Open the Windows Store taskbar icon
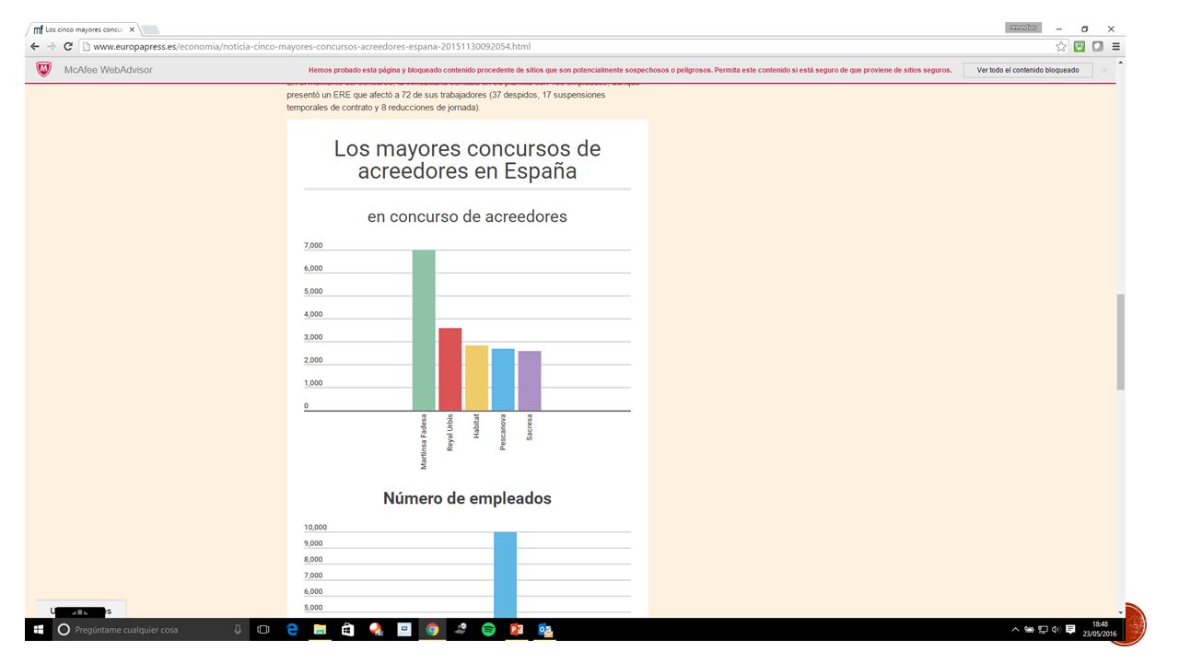 point(347,630)
